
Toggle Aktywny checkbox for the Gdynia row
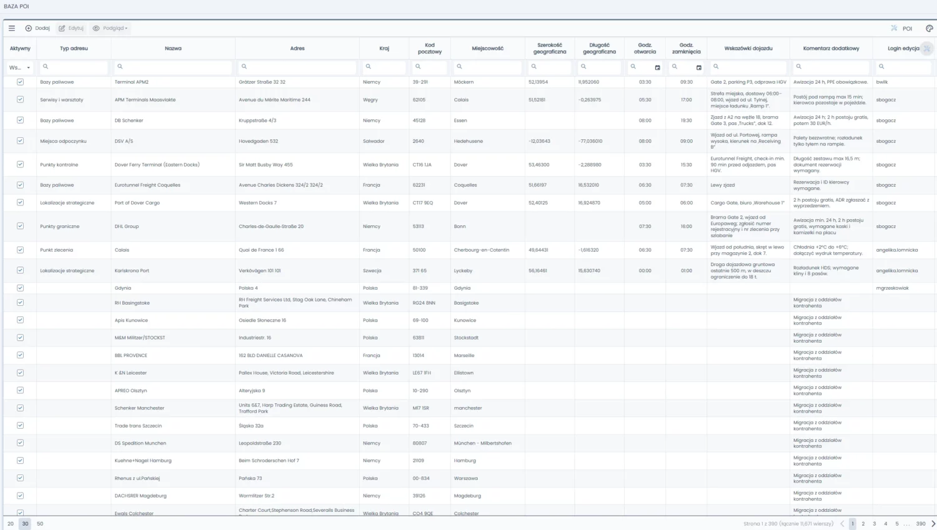point(20,288)
